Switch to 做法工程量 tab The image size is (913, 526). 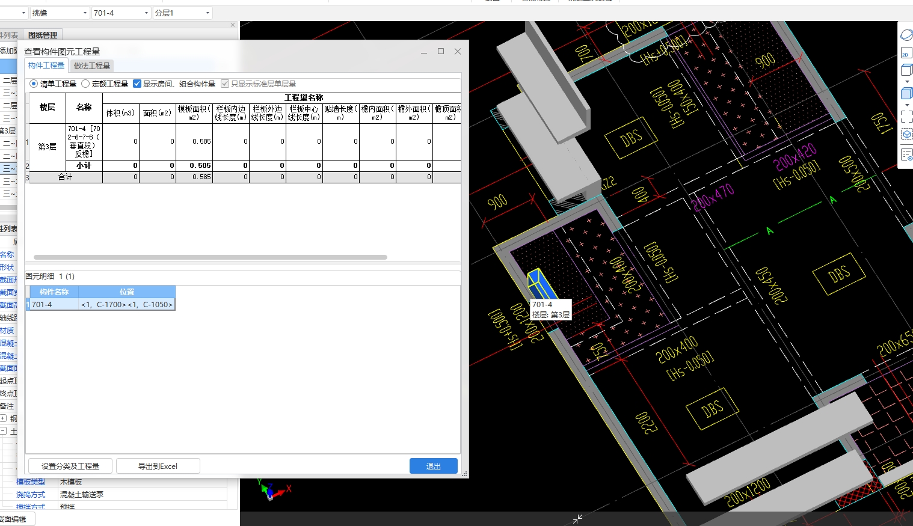(92, 66)
